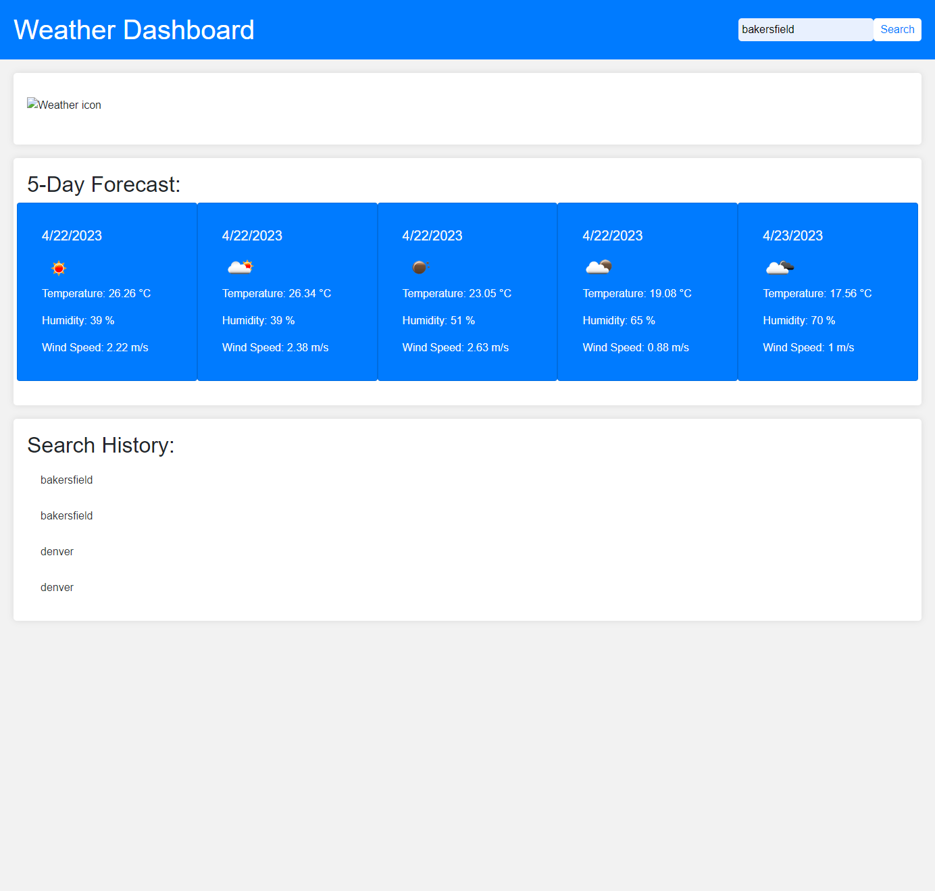Image resolution: width=935 pixels, height=891 pixels.
Task: Click the brown moon icon on the middle forecast card
Action: click(420, 267)
